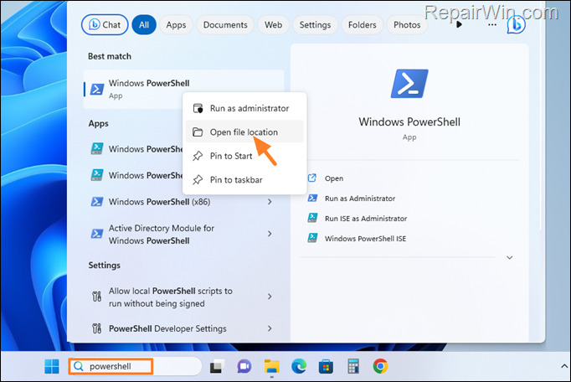Click the tools icon beside Allow local PowerShell scripts
571x382 pixels.
(96, 297)
